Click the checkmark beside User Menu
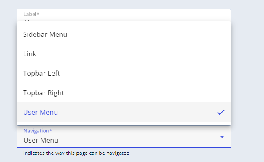Viewport: 264px width, 162px height. pyautogui.click(x=221, y=112)
